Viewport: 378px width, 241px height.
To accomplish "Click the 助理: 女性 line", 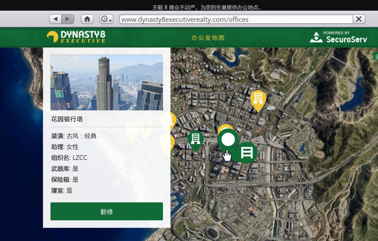I will click(x=65, y=147).
